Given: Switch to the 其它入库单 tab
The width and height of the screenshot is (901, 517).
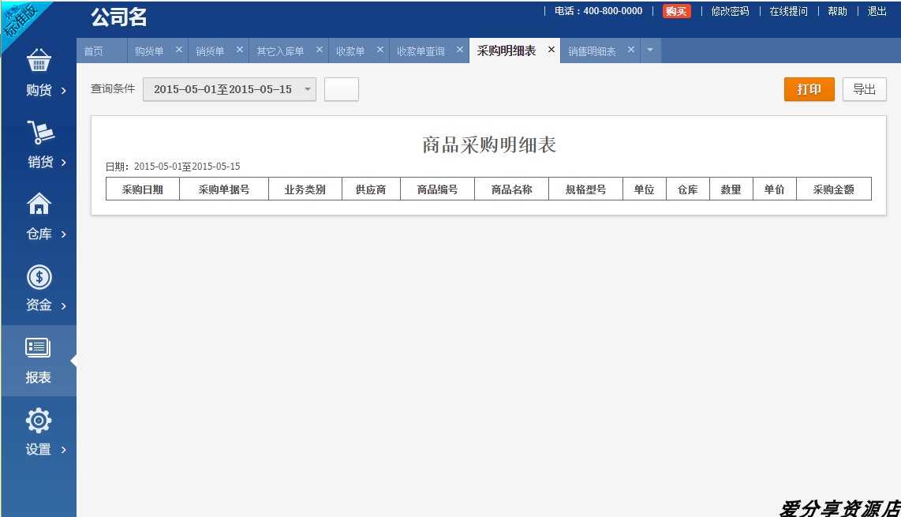Looking at the screenshot, I should pyautogui.click(x=280, y=51).
